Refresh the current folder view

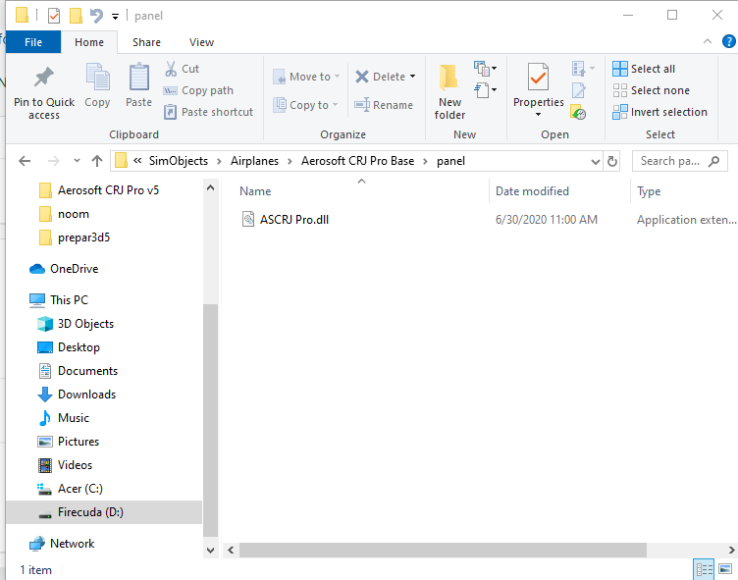pos(612,161)
